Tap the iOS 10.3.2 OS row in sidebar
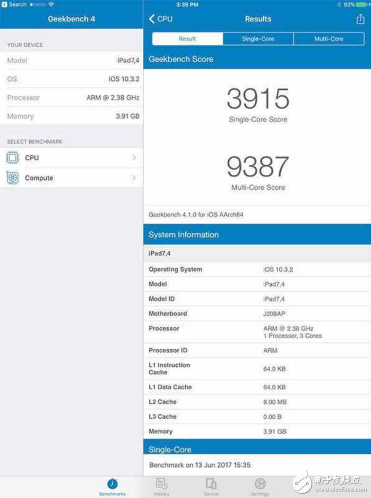Viewport: 371px width, 498px height. (x=72, y=79)
